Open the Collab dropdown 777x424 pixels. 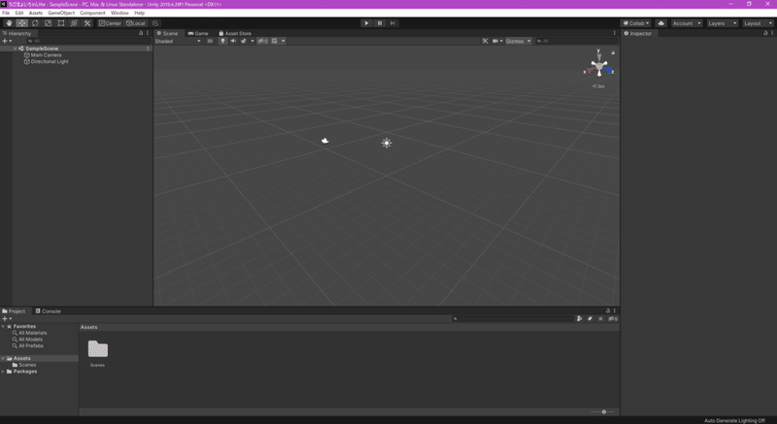point(636,23)
